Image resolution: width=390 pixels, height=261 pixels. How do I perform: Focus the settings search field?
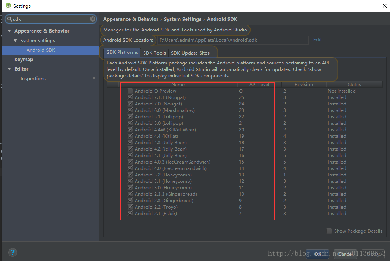click(51, 19)
